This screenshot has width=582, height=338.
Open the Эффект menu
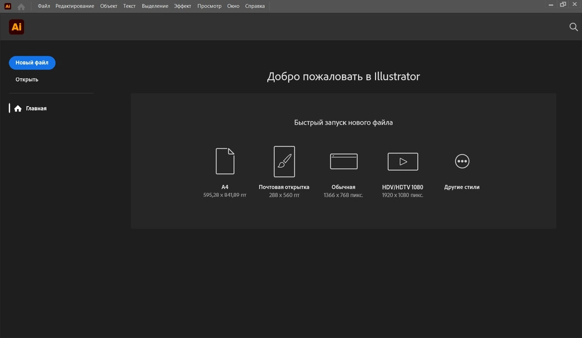point(183,6)
